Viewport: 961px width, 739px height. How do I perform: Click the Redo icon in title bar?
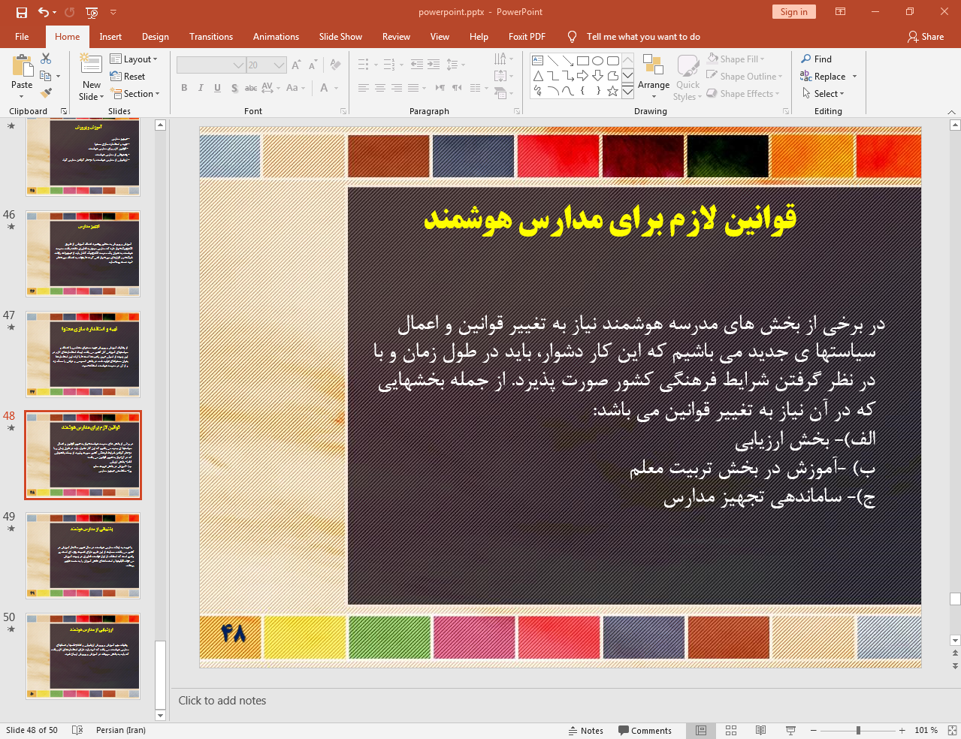click(x=70, y=12)
